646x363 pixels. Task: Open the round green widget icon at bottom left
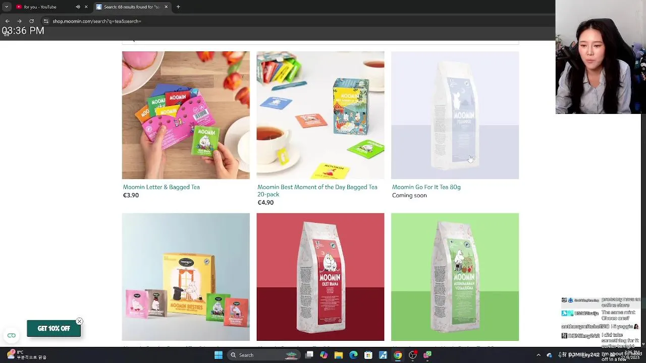coord(11,335)
